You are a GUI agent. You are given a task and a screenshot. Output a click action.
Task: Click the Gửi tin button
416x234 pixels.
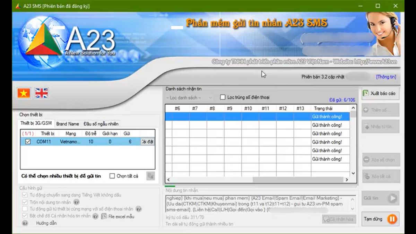coord(380,198)
